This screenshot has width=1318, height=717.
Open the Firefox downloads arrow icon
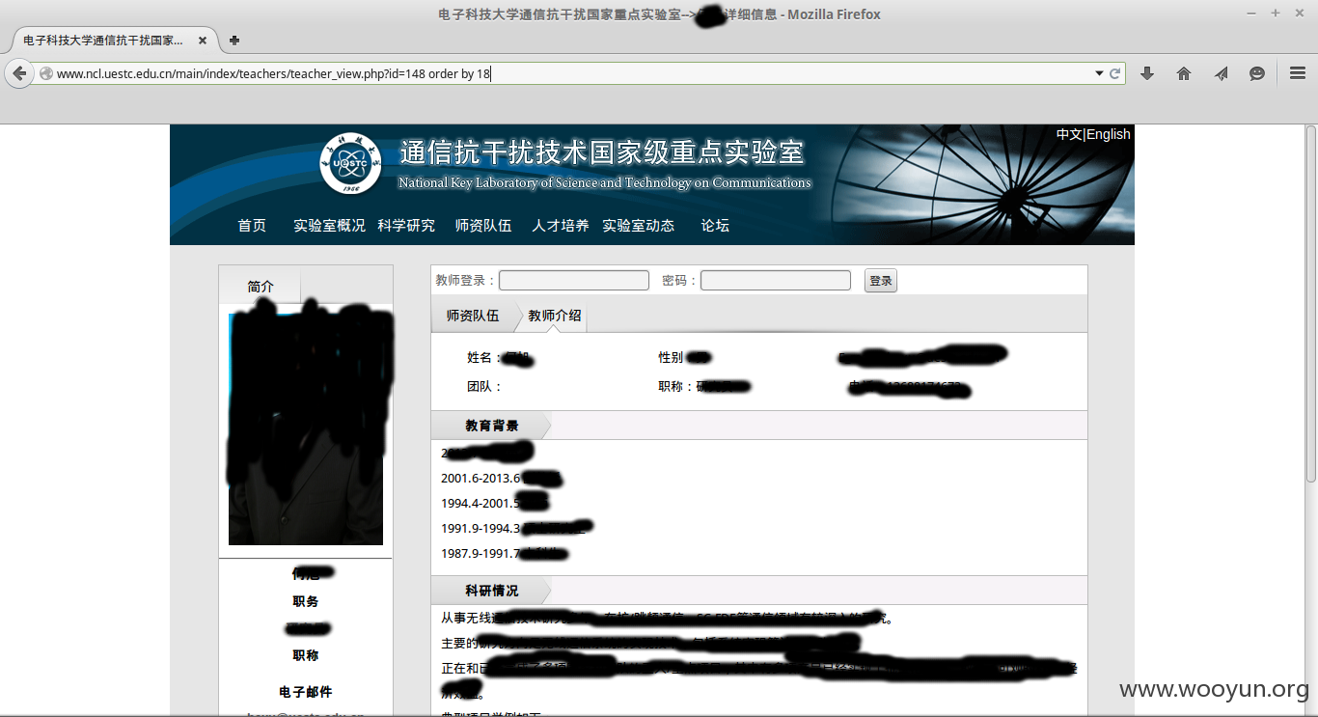(1147, 73)
